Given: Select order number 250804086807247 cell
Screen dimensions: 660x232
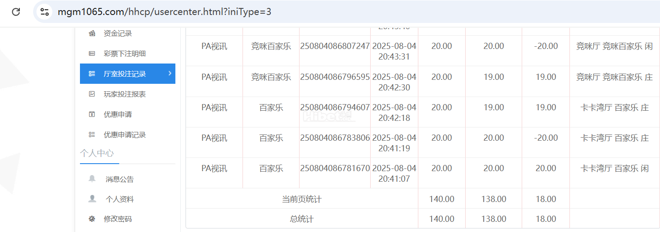Looking at the screenshot, I should pyautogui.click(x=335, y=46).
